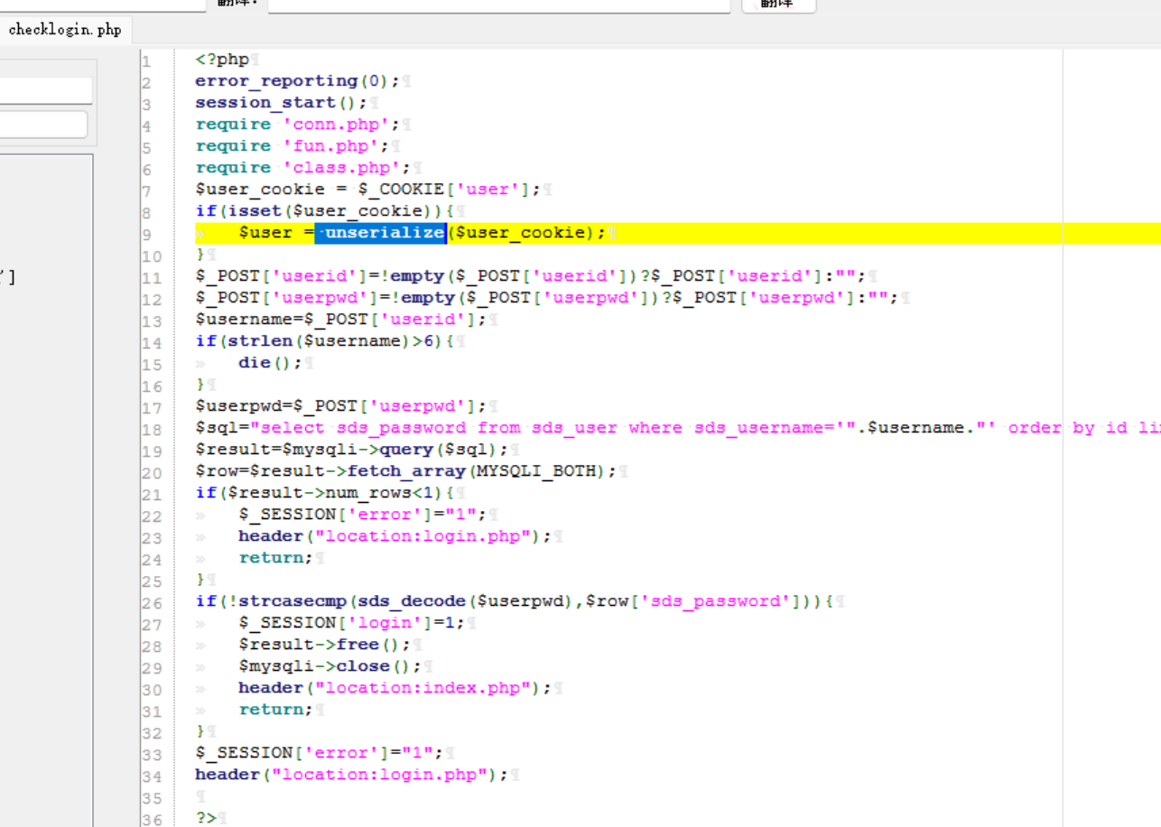Click 'return;' on line 24

tap(275, 558)
